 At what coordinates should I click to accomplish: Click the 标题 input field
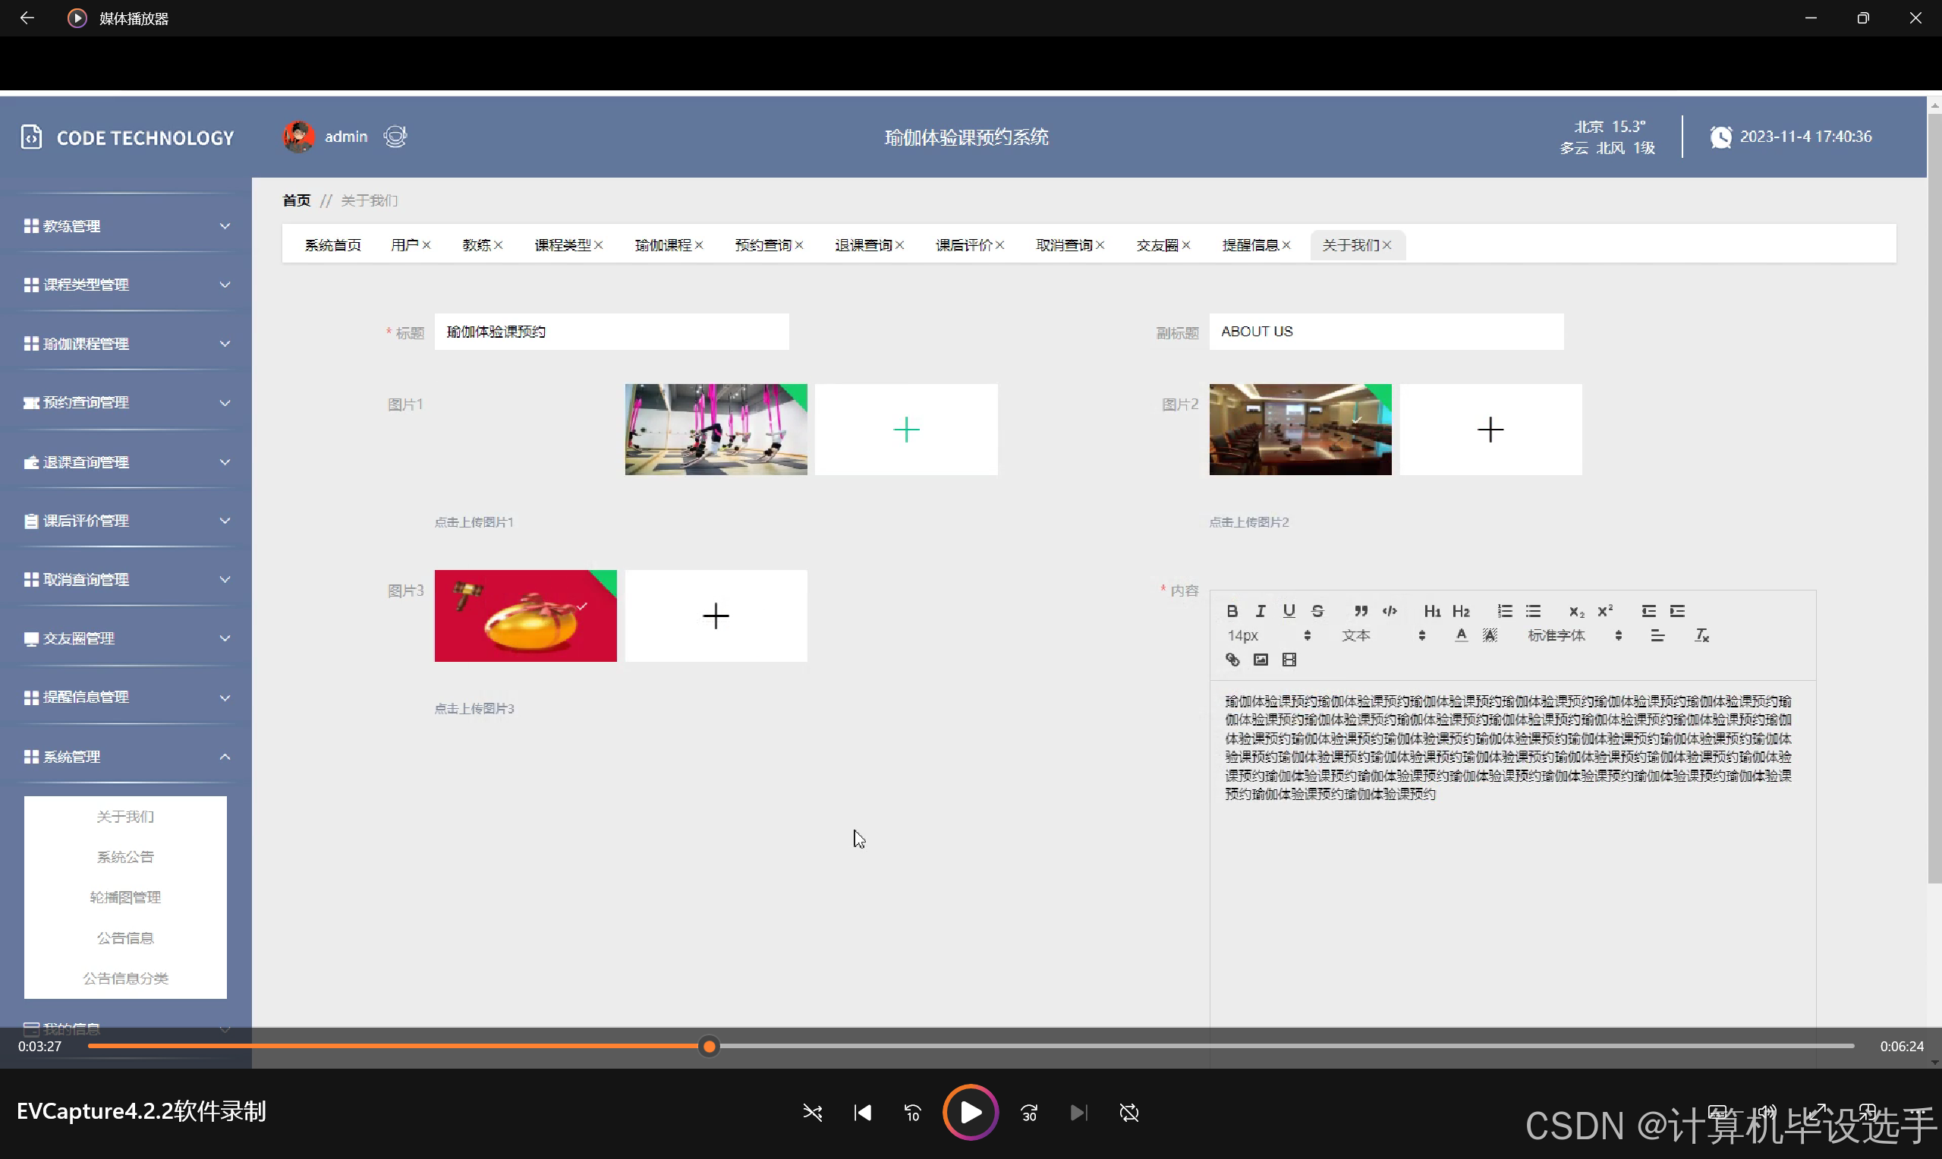[x=611, y=332]
